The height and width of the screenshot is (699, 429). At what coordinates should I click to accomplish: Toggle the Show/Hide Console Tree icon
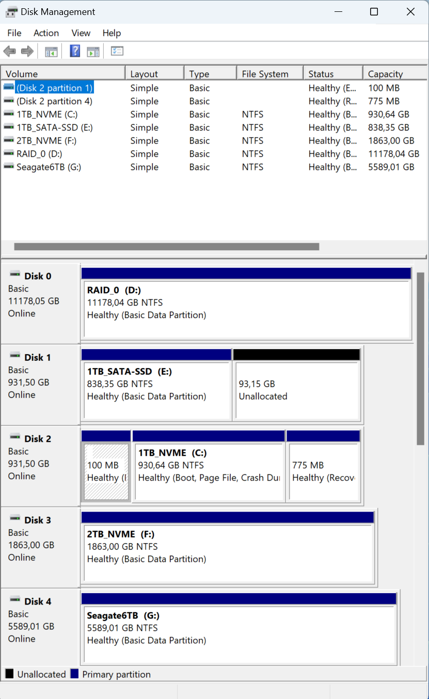(x=51, y=51)
